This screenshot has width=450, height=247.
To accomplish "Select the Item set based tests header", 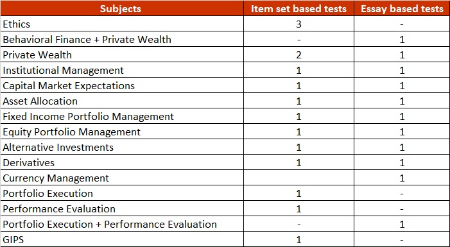I will click(299, 8).
